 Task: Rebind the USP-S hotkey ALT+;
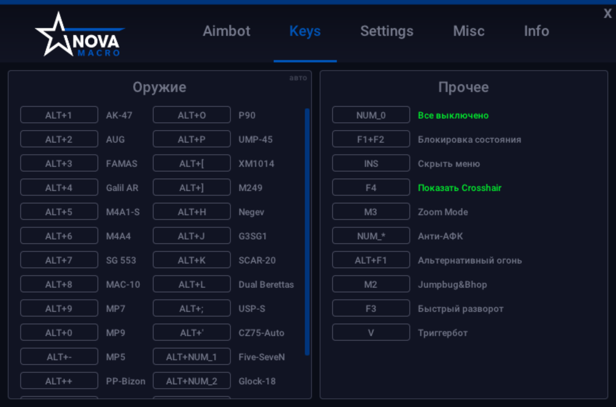tap(191, 308)
